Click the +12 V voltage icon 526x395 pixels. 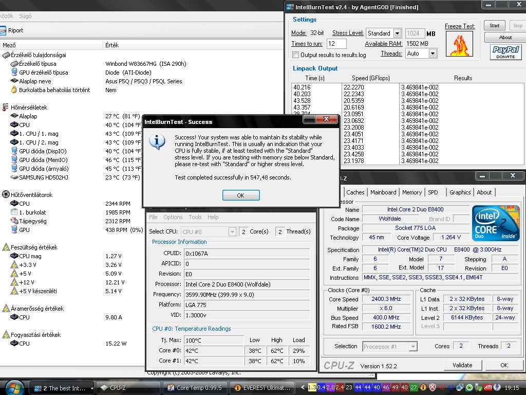(14, 282)
